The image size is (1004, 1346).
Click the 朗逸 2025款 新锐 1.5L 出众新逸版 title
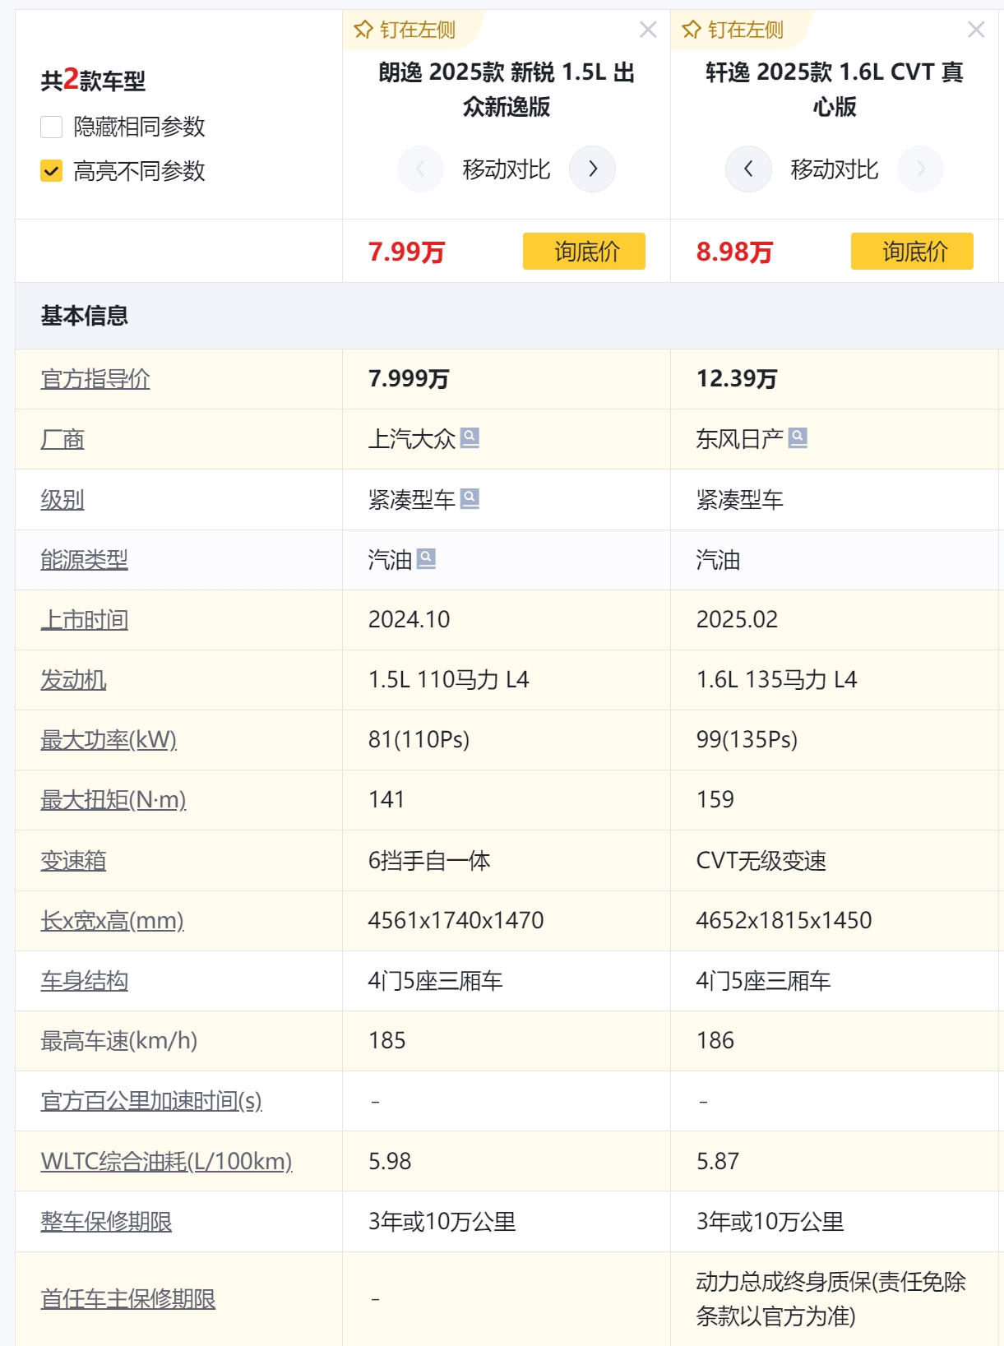click(x=507, y=90)
